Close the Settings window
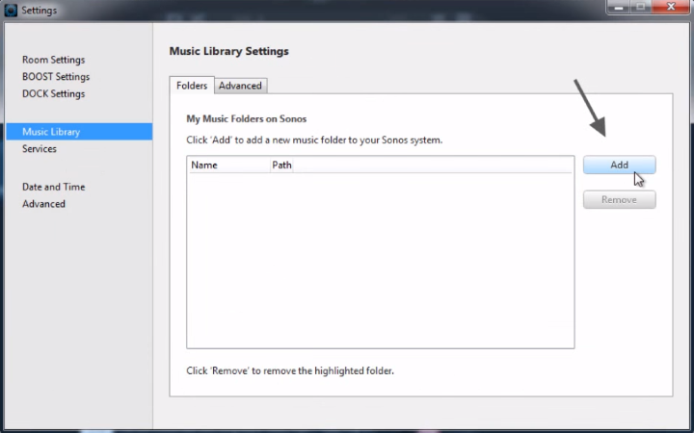The width and height of the screenshot is (694, 433). tap(672, 7)
